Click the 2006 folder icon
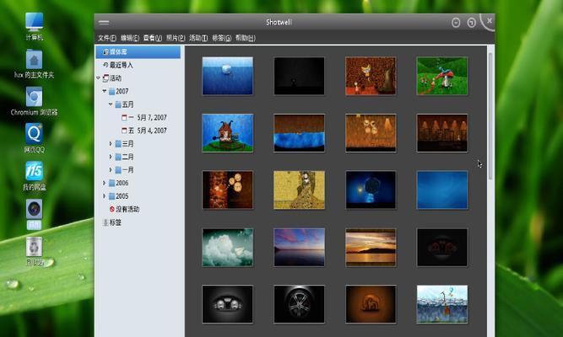Viewport: 563px width, 337px height. tap(111, 183)
